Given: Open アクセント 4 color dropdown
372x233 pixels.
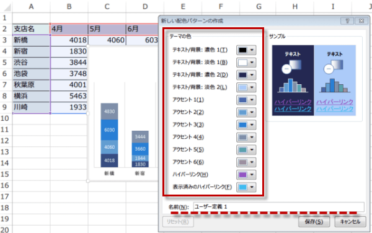Looking at the screenshot, I should (x=246, y=137).
